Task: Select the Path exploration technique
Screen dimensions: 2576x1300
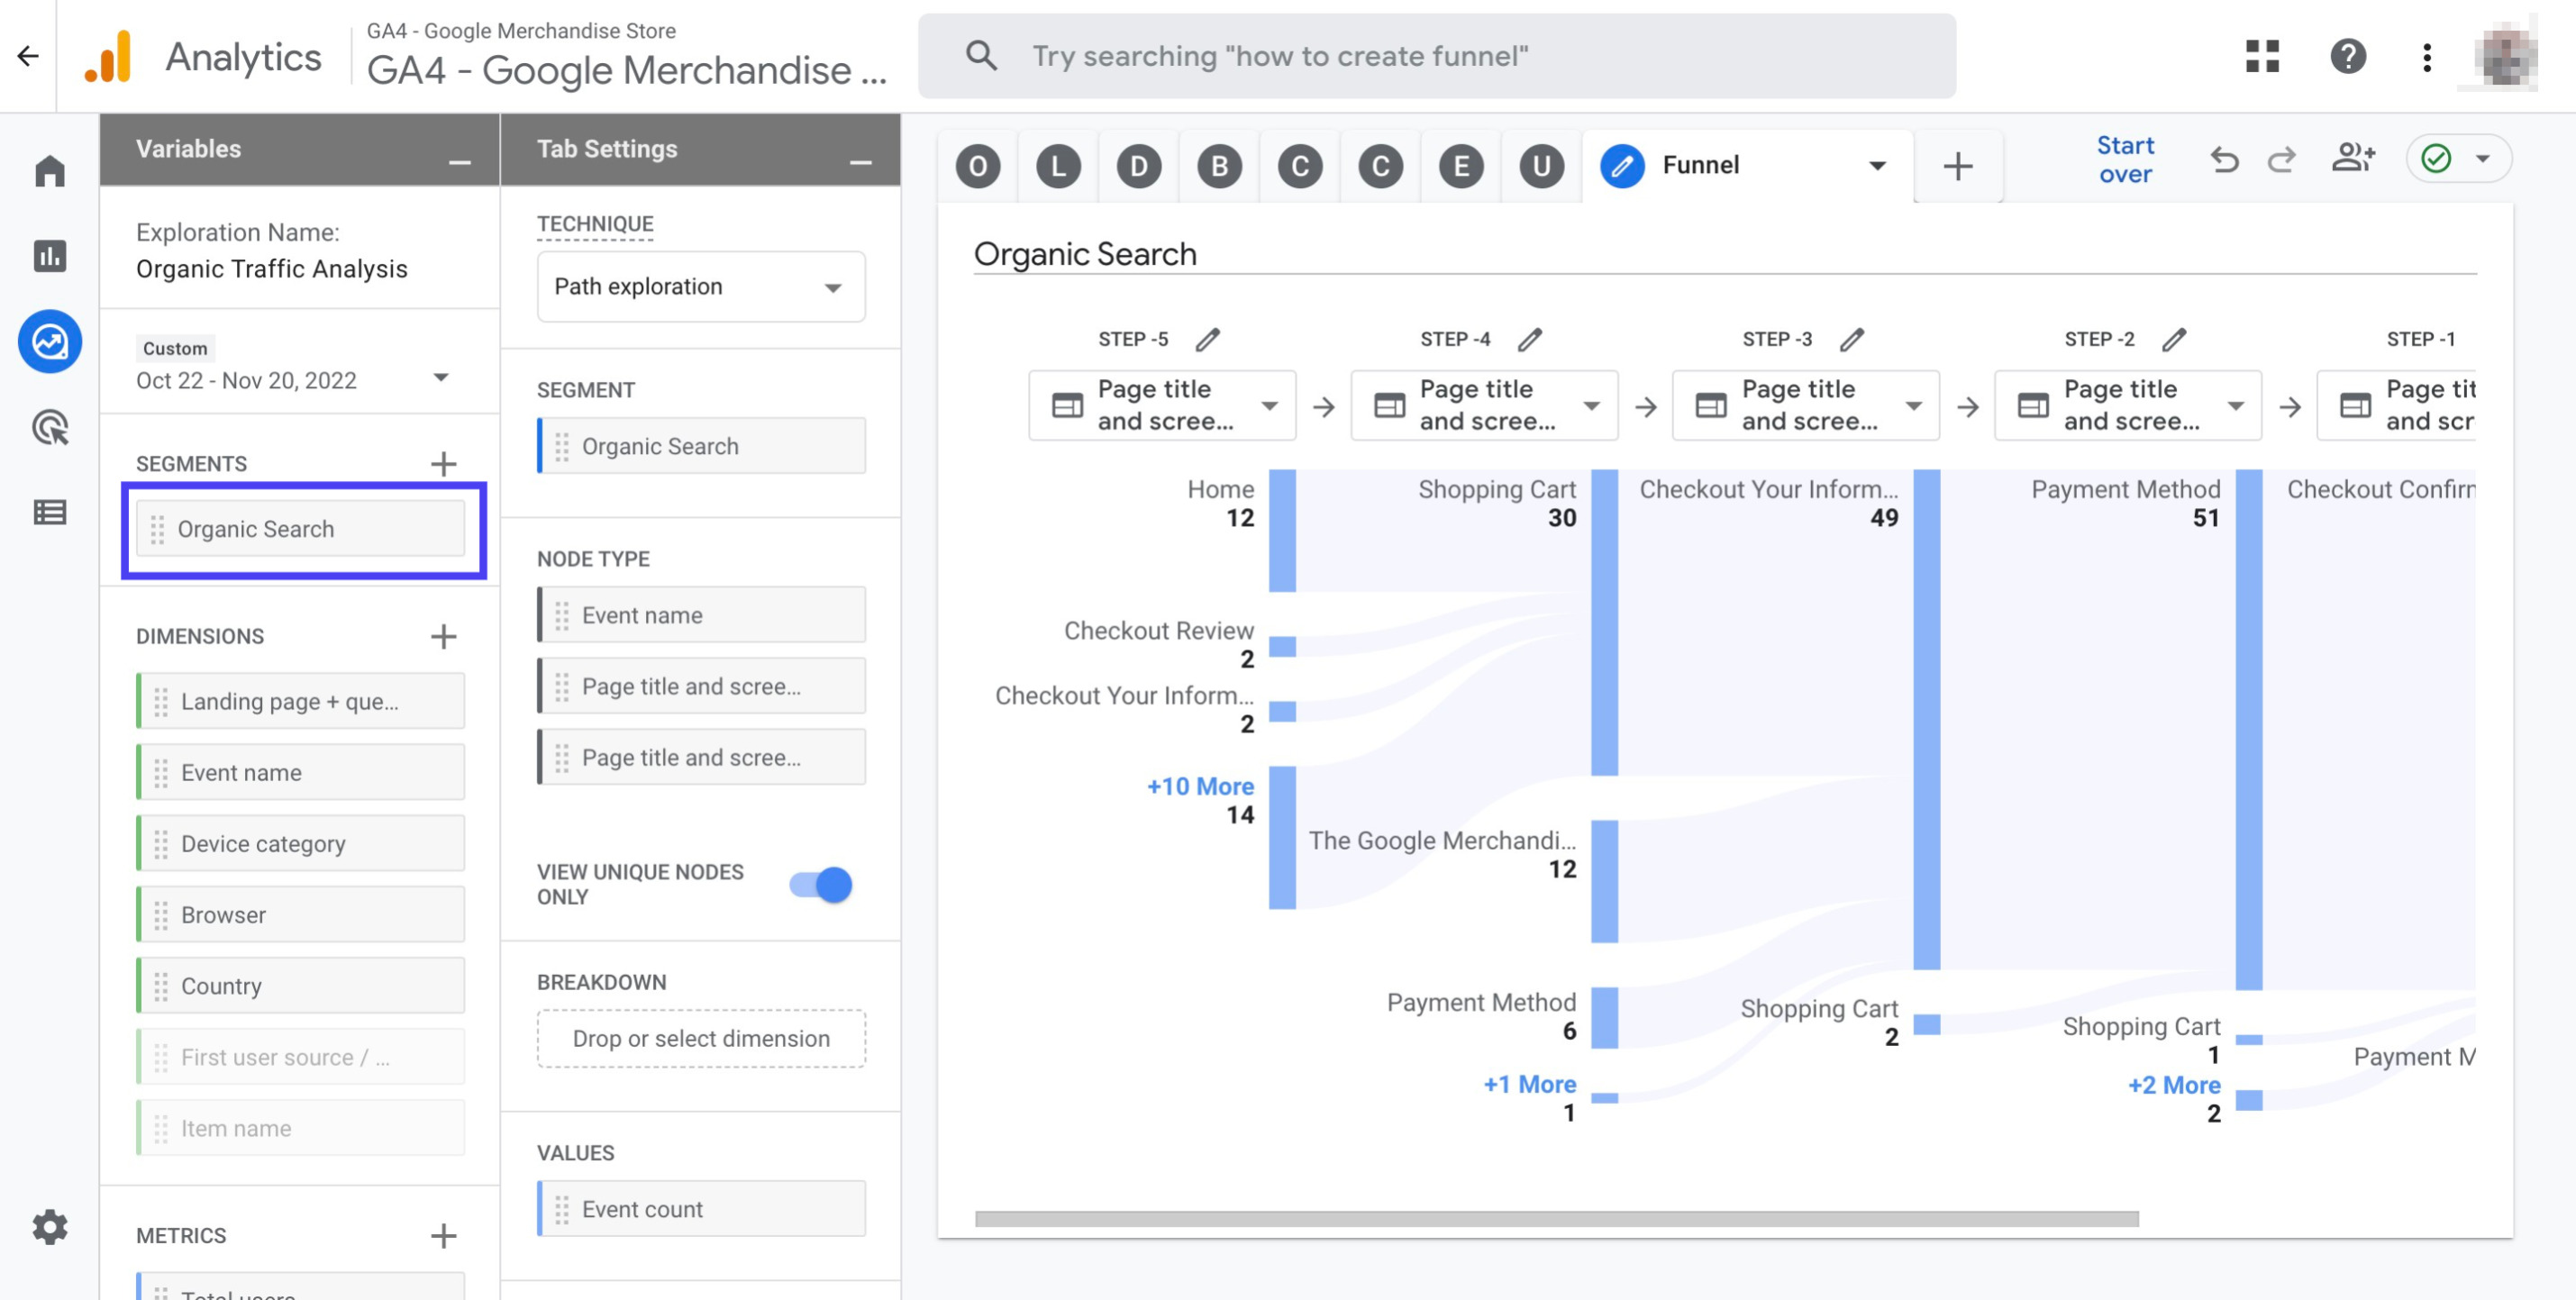Action: coord(698,286)
